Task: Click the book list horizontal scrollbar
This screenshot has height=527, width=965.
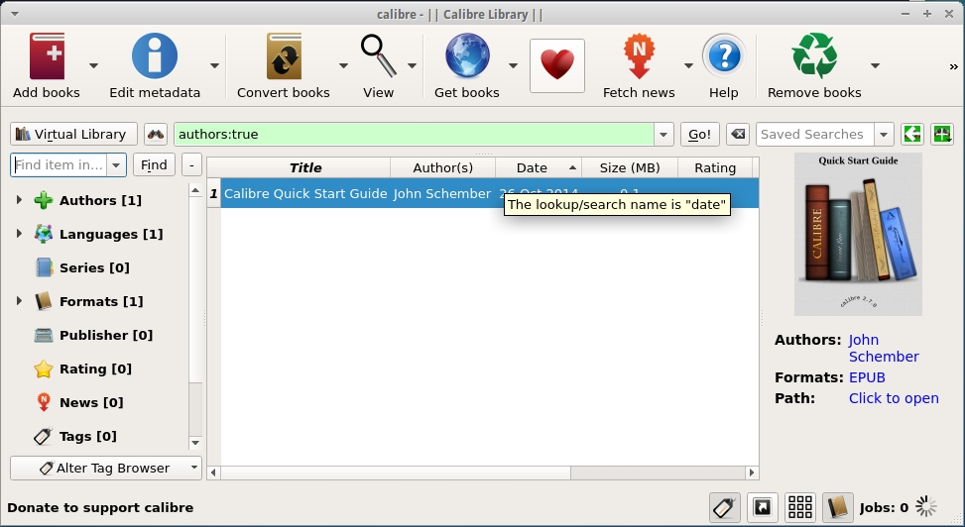Action: click(x=483, y=473)
